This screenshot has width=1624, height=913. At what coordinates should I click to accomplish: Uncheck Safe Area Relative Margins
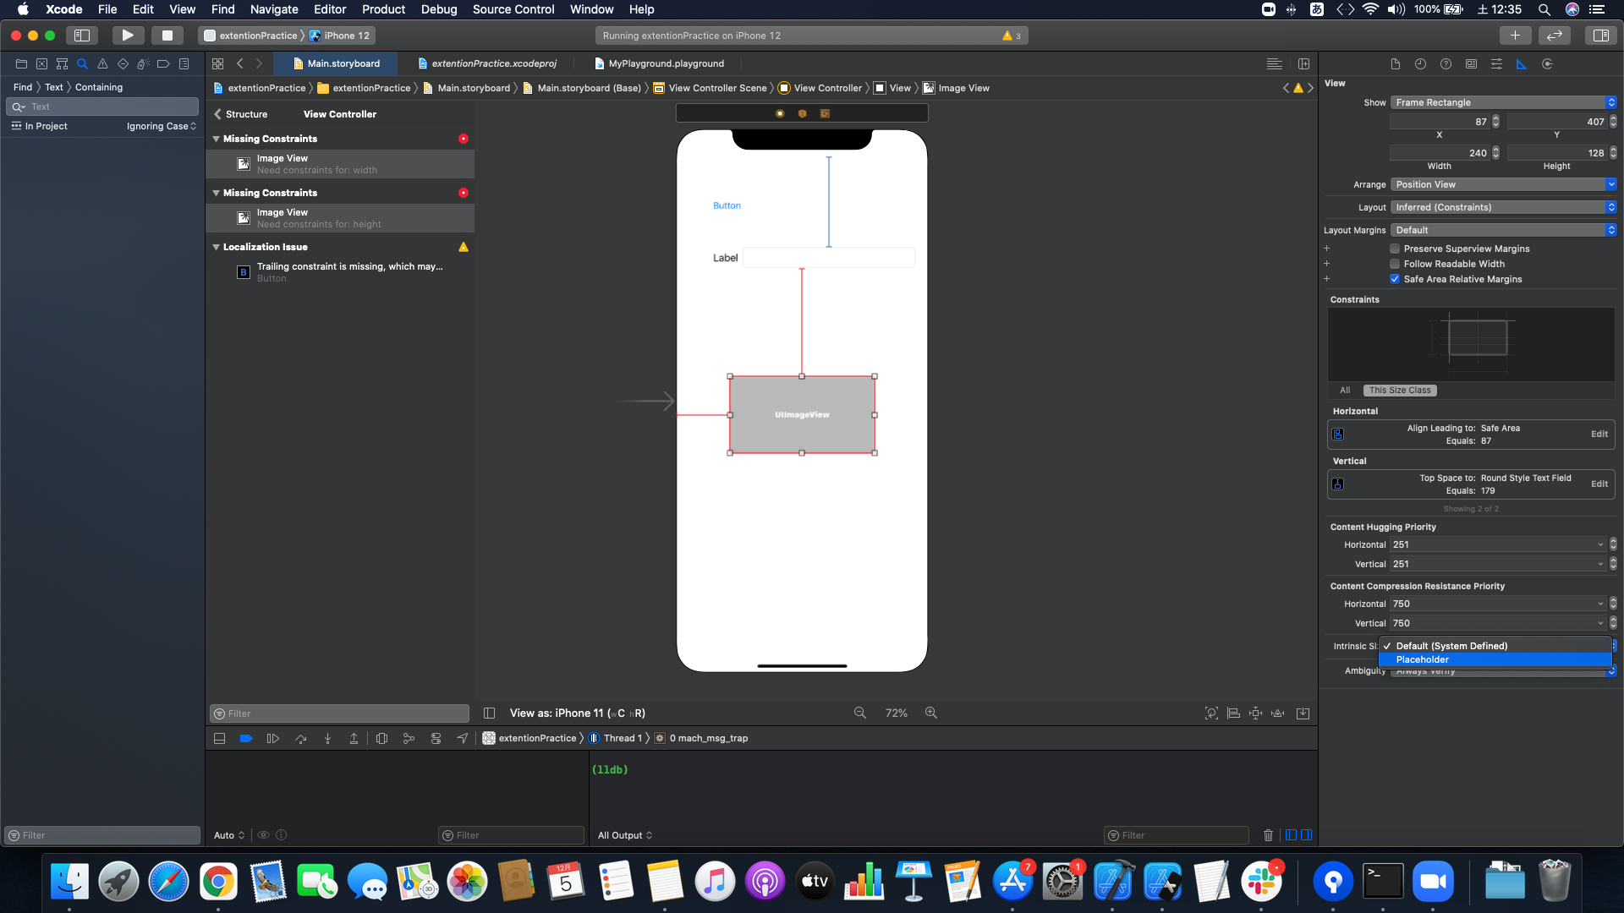(x=1395, y=279)
